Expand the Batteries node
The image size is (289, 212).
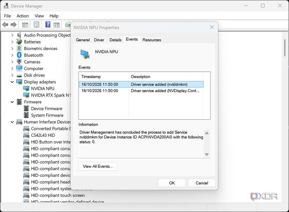coord(12,42)
